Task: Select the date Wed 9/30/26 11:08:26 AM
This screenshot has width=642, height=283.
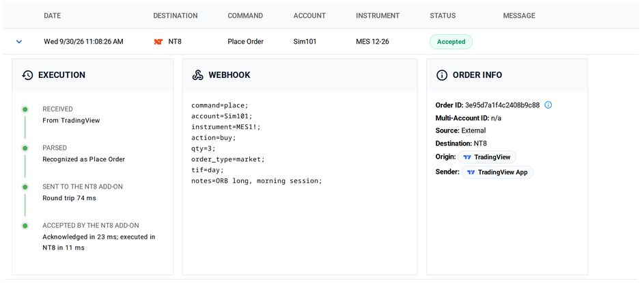Action: [x=83, y=42]
